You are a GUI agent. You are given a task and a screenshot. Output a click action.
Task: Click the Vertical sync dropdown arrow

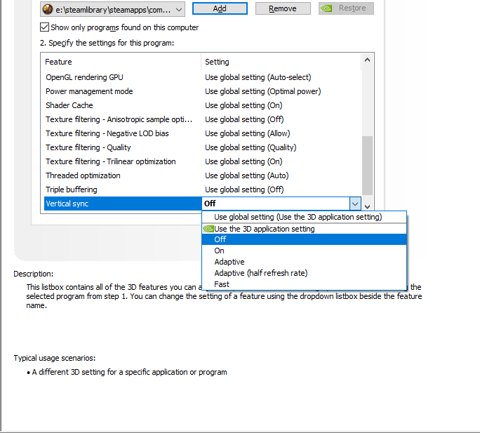pyautogui.click(x=355, y=204)
